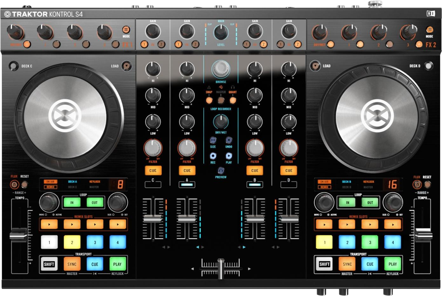Click channel C GAIN knob
Image resolution: width=442 pixels, height=296 pixels.
pos(153,31)
